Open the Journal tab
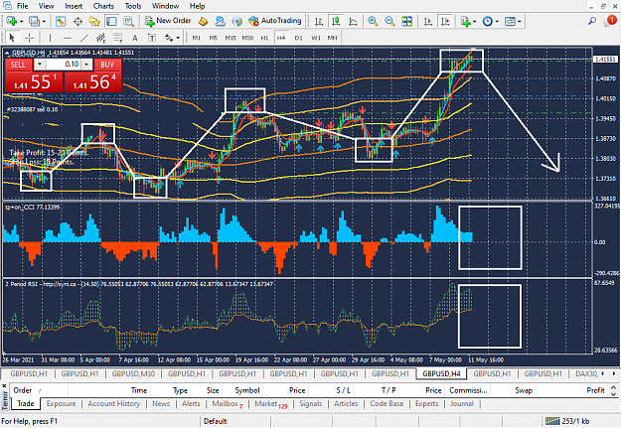 click(x=462, y=403)
